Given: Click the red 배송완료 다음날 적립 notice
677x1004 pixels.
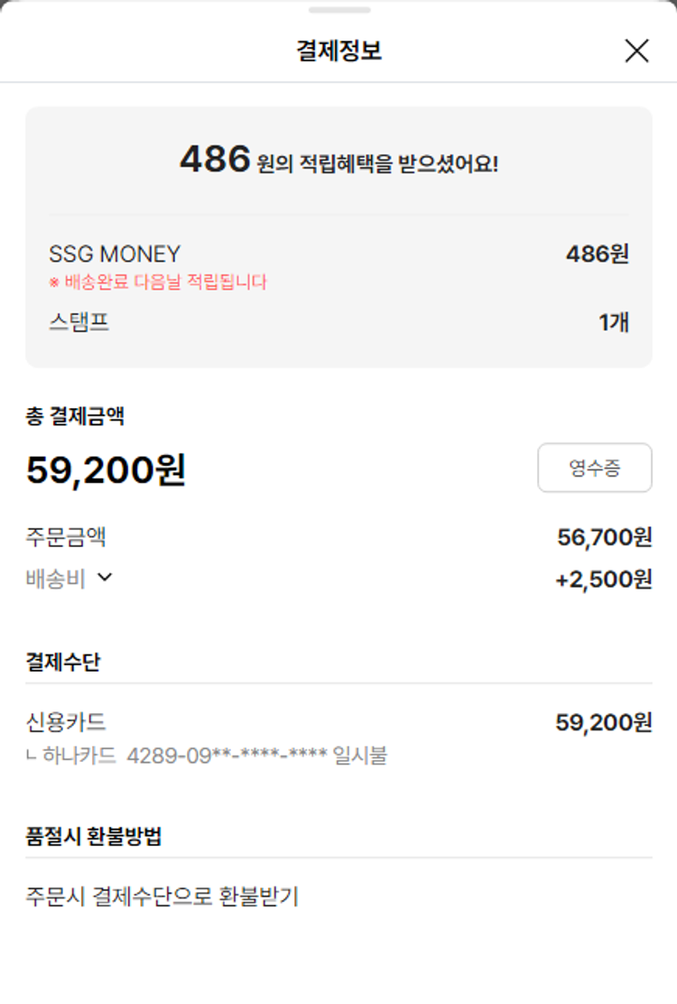Looking at the screenshot, I should (158, 282).
